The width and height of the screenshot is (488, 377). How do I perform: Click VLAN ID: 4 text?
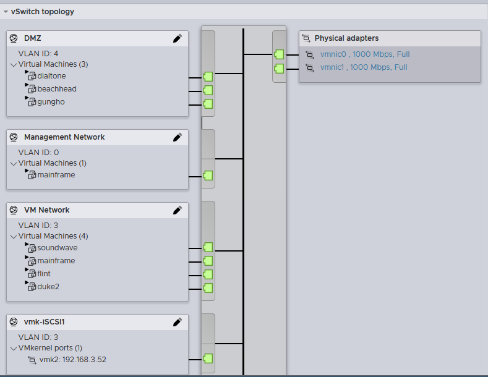[x=38, y=54]
